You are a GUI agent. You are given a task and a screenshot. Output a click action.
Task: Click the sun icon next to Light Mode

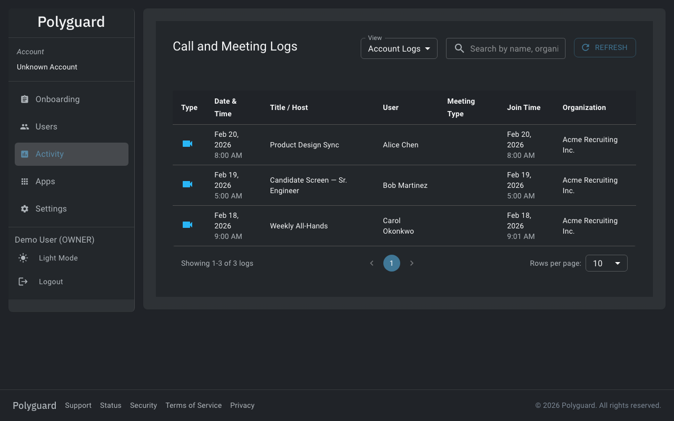coord(23,258)
